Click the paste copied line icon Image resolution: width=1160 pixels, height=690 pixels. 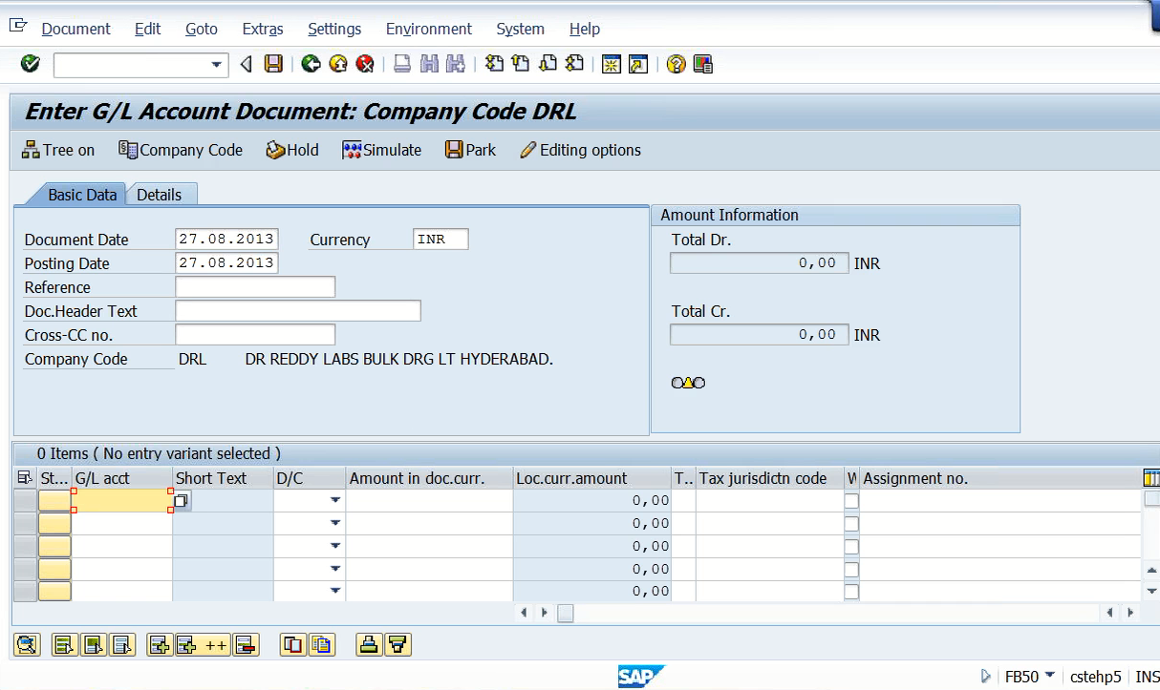[x=322, y=645]
